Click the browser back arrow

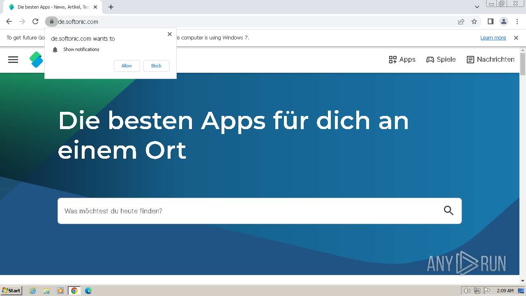click(9, 21)
